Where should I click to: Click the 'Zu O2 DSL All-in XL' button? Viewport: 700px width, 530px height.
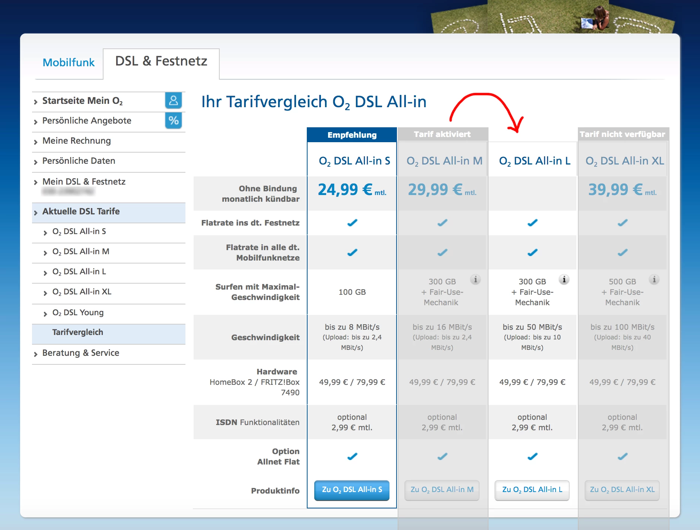tap(622, 490)
